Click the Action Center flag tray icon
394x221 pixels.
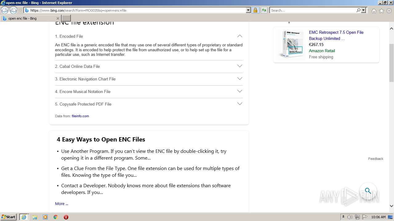tap(365, 217)
